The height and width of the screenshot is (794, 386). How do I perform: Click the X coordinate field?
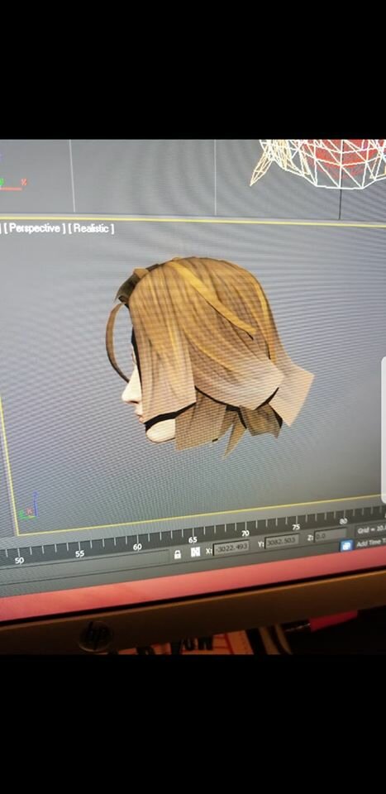click(x=231, y=548)
